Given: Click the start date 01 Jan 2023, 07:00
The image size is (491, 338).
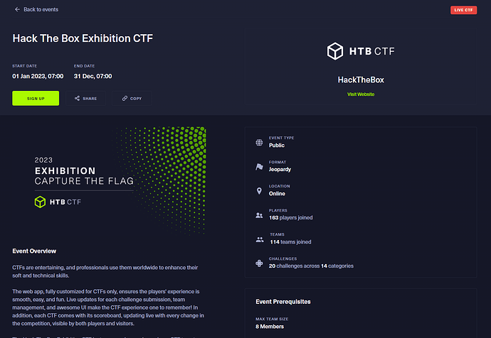Looking at the screenshot, I should pyautogui.click(x=38, y=76).
